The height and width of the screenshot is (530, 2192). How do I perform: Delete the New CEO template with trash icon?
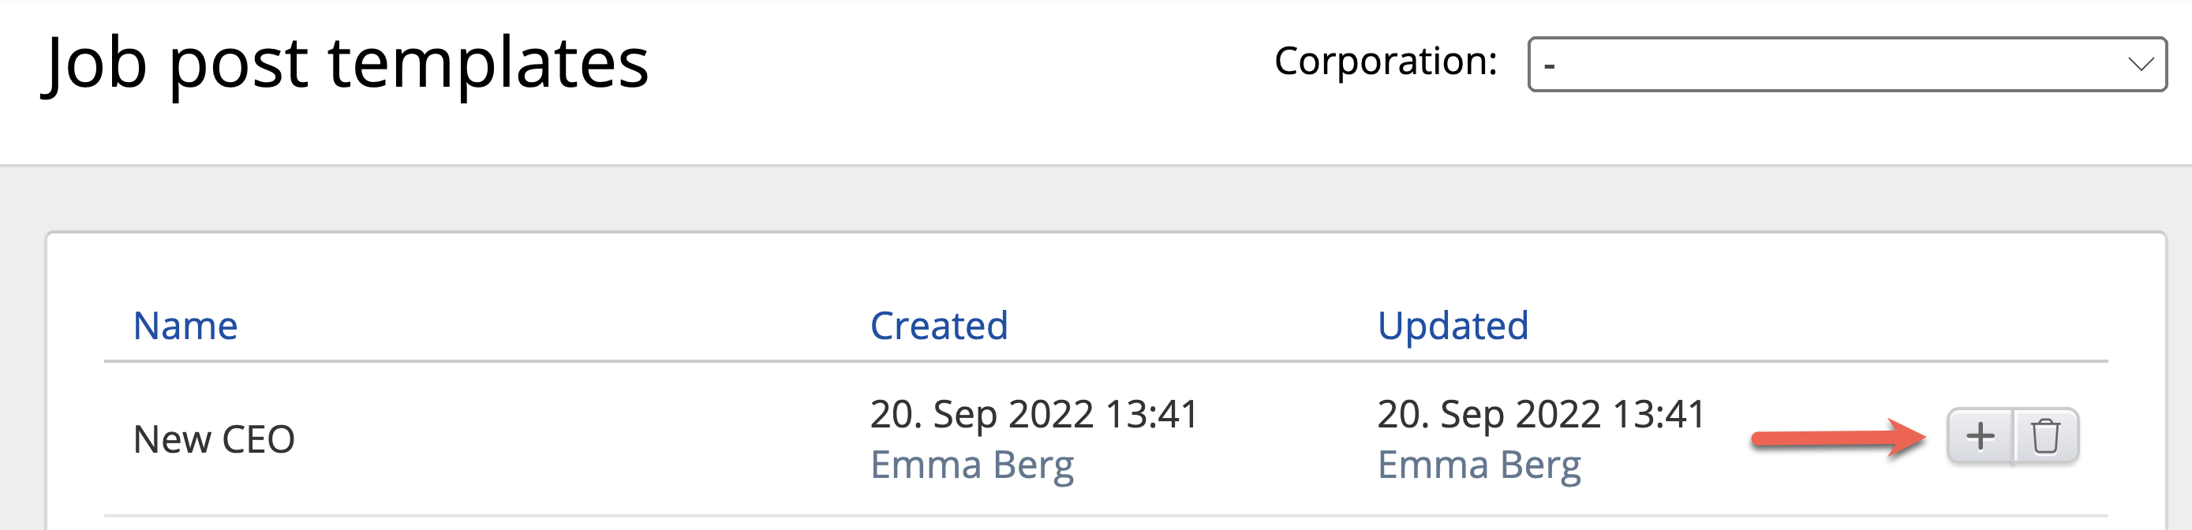point(2044,436)
